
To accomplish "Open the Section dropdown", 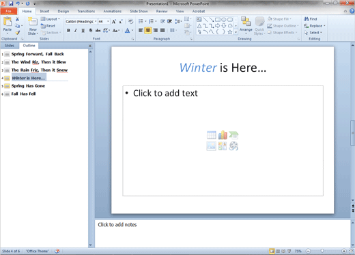I will [x=51, y=33].
